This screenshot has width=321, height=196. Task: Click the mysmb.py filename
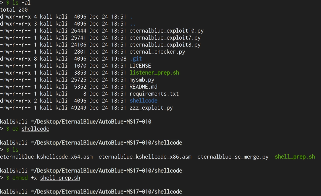142,80
